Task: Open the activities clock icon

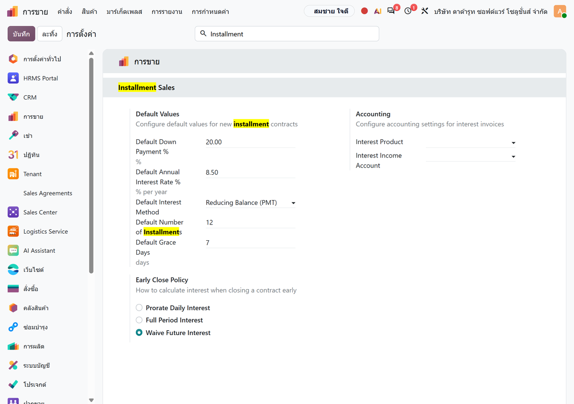Action: pos(408,11)
